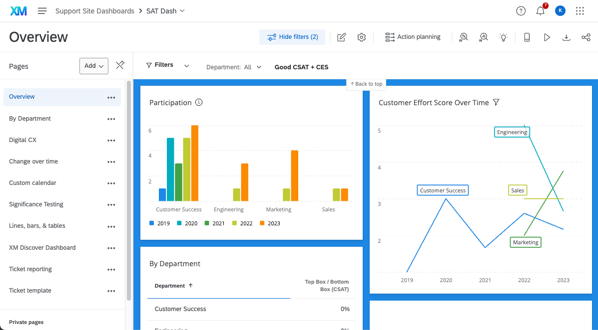This screenshot has width=598, height=330.
Task: Open the filter icon on Customer Effort chart
Action: coord(496,102)
